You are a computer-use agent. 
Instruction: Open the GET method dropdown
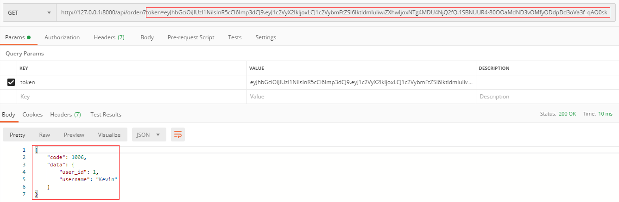29,12
